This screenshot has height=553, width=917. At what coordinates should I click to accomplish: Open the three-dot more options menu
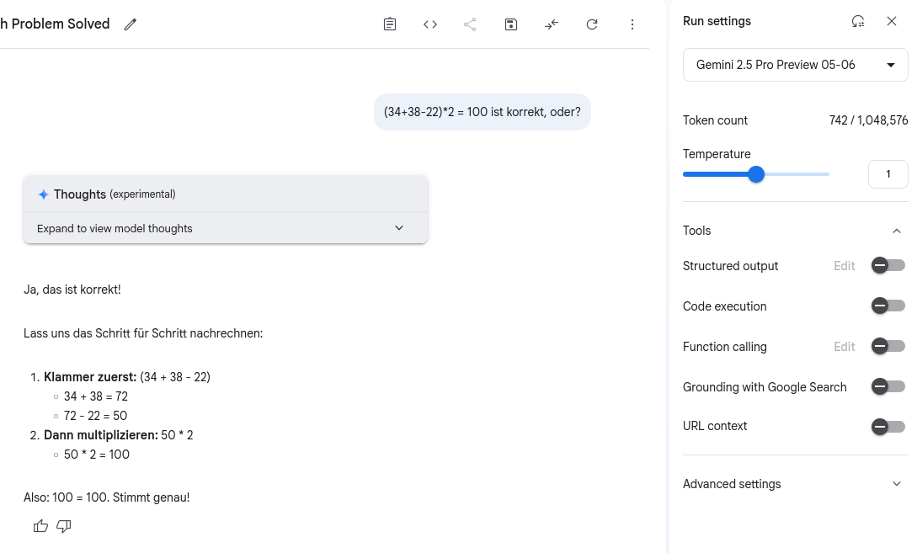pos(632,24)
